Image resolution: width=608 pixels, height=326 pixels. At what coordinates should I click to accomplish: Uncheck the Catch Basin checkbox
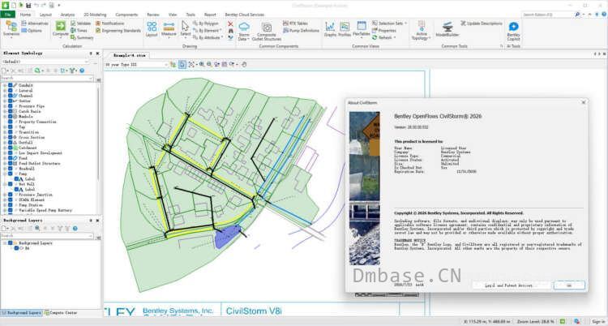[11, 111]
